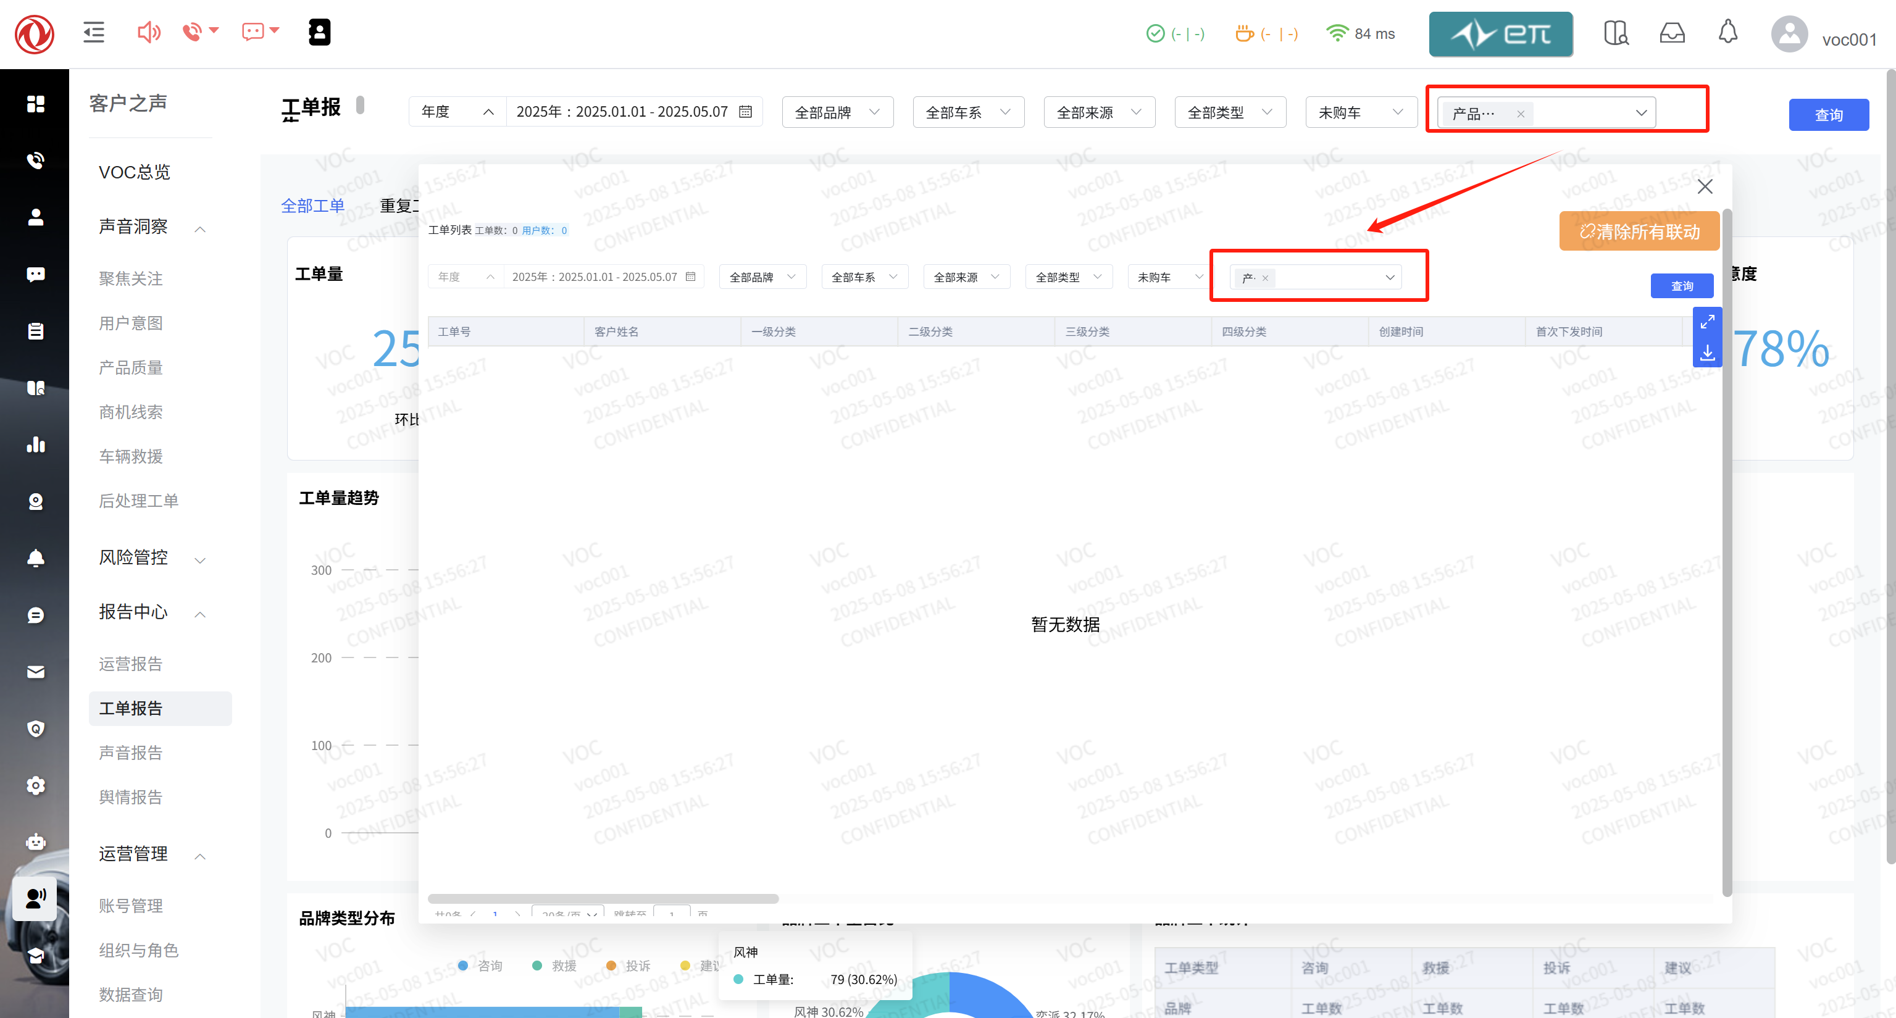The height and width of the screenshot is (1018, 1896).
Task: Click the green check status indicator
Action: click(x=1176, y=34)
